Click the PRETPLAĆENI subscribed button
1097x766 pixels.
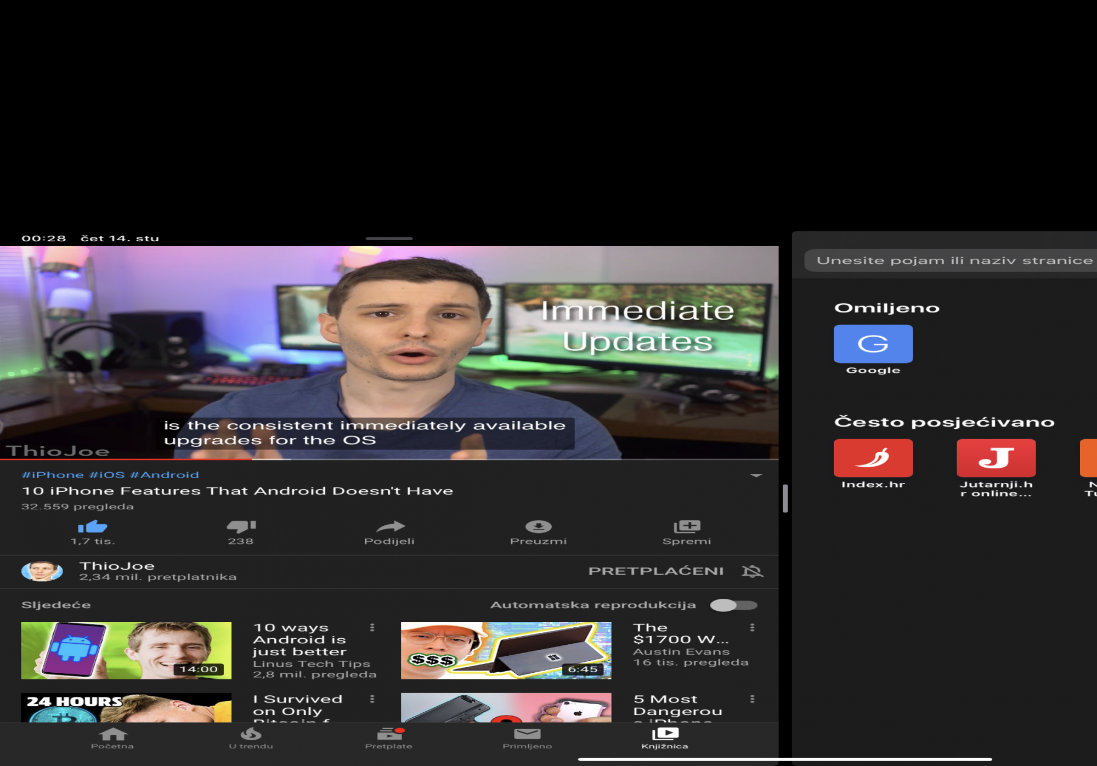tap(656, 571)
